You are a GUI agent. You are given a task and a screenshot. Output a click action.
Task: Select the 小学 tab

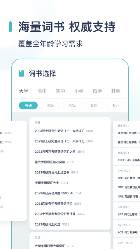79,91
